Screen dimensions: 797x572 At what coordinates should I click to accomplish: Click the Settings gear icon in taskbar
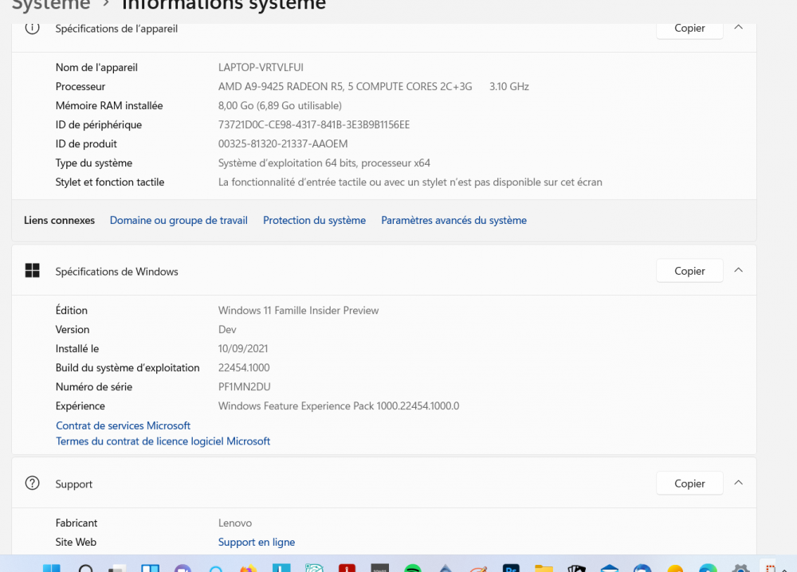740,568
